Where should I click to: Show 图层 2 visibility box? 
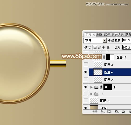(x=86, y=80)
